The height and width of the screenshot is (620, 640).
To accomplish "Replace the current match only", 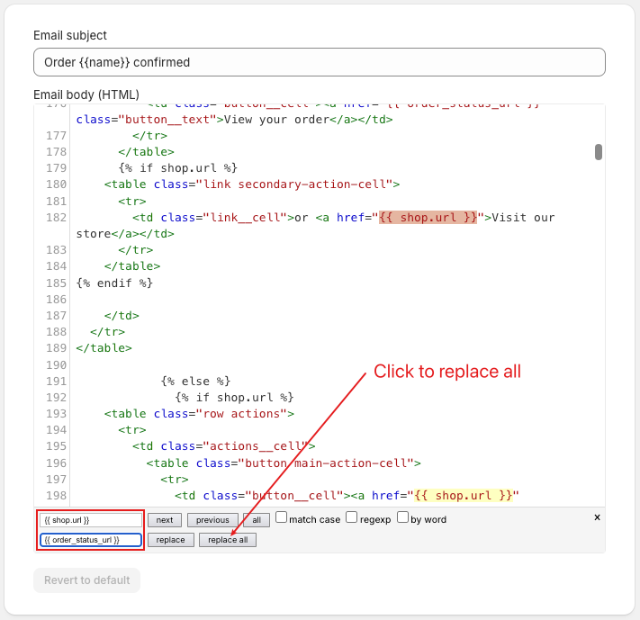I will tap(171, 540).
